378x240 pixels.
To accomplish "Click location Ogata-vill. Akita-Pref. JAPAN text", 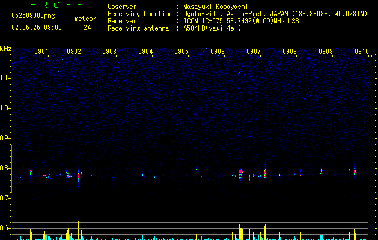I will [x=236, y=14].
